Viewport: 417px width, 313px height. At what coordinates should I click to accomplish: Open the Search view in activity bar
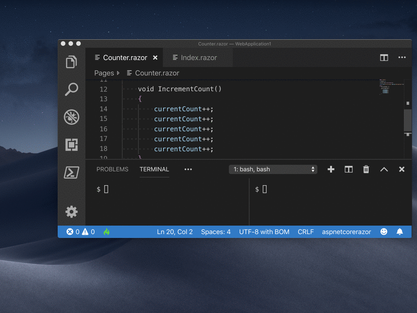71,89
